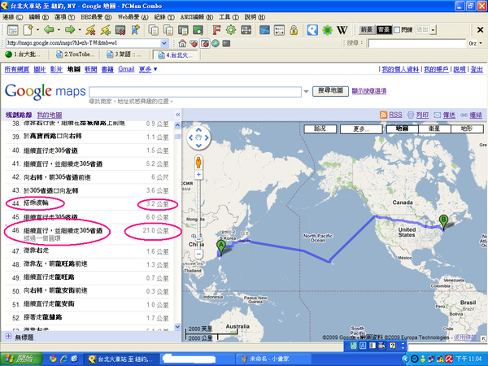
Task: Zoom out with the map minus button
Action: [x=198, y=255]
